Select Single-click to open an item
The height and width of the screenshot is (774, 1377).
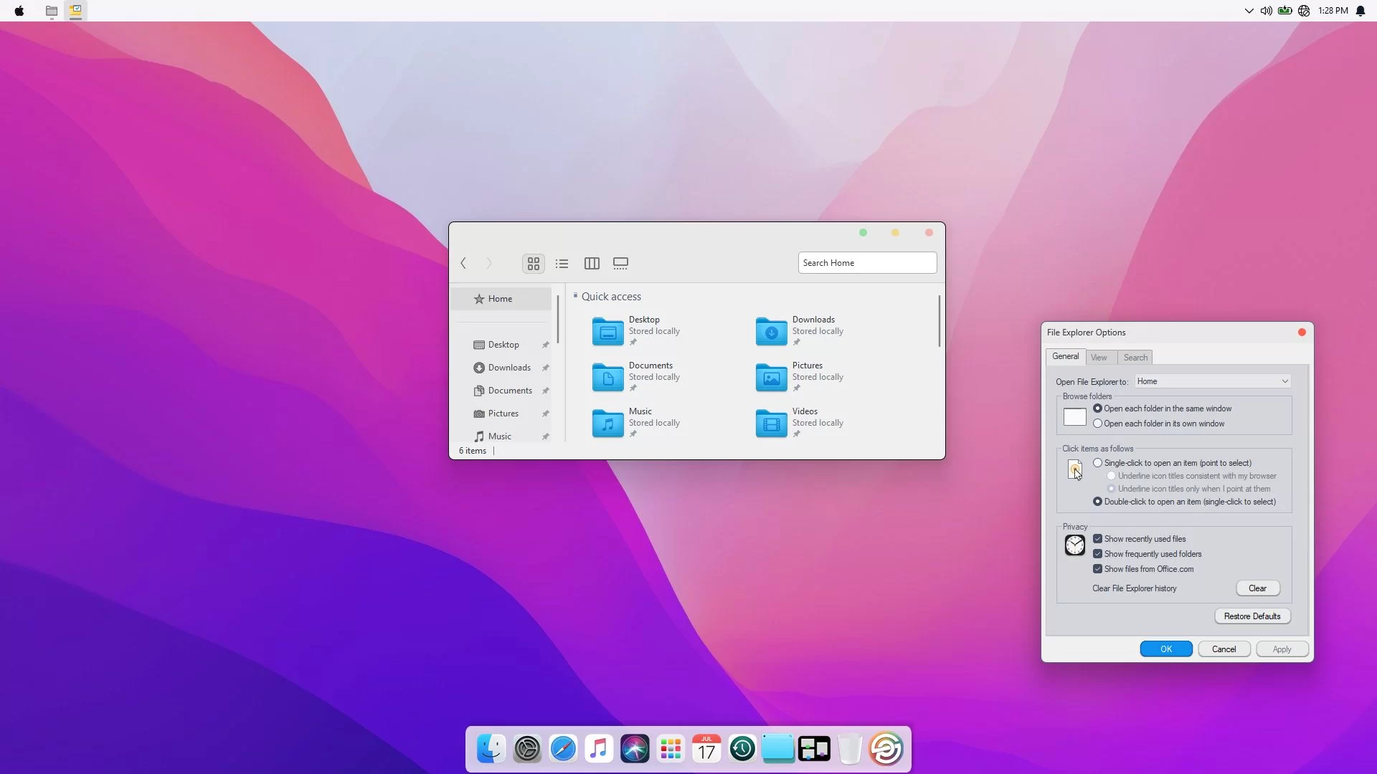(x=1097, y=463)
